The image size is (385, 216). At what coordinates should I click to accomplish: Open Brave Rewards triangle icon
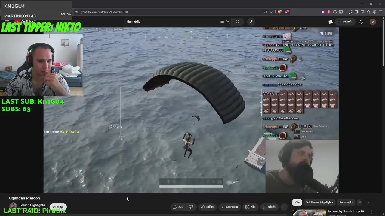point(287,12)
